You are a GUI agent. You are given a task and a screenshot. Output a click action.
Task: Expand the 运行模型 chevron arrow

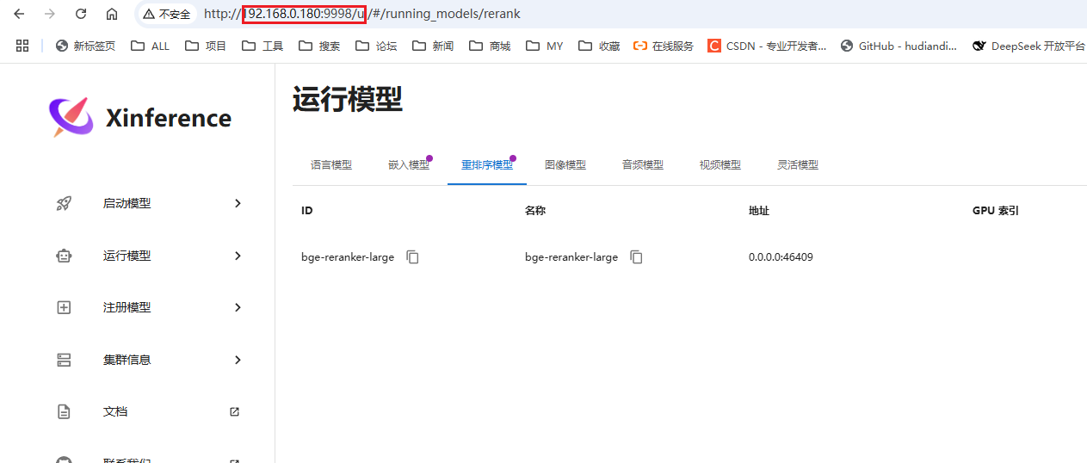(x=238, y=256)
